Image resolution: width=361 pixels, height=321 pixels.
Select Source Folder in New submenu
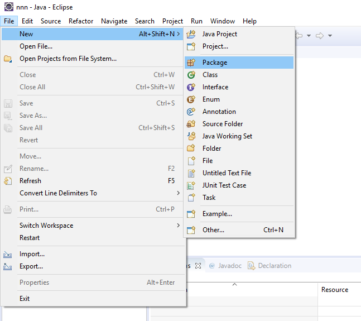pos(239,124)
